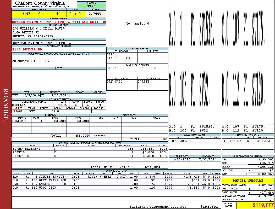This screenshot has width=275, height=209.
Task: Select section C.0 ENCLOSED PORCH row
Action: click(116, 184)
